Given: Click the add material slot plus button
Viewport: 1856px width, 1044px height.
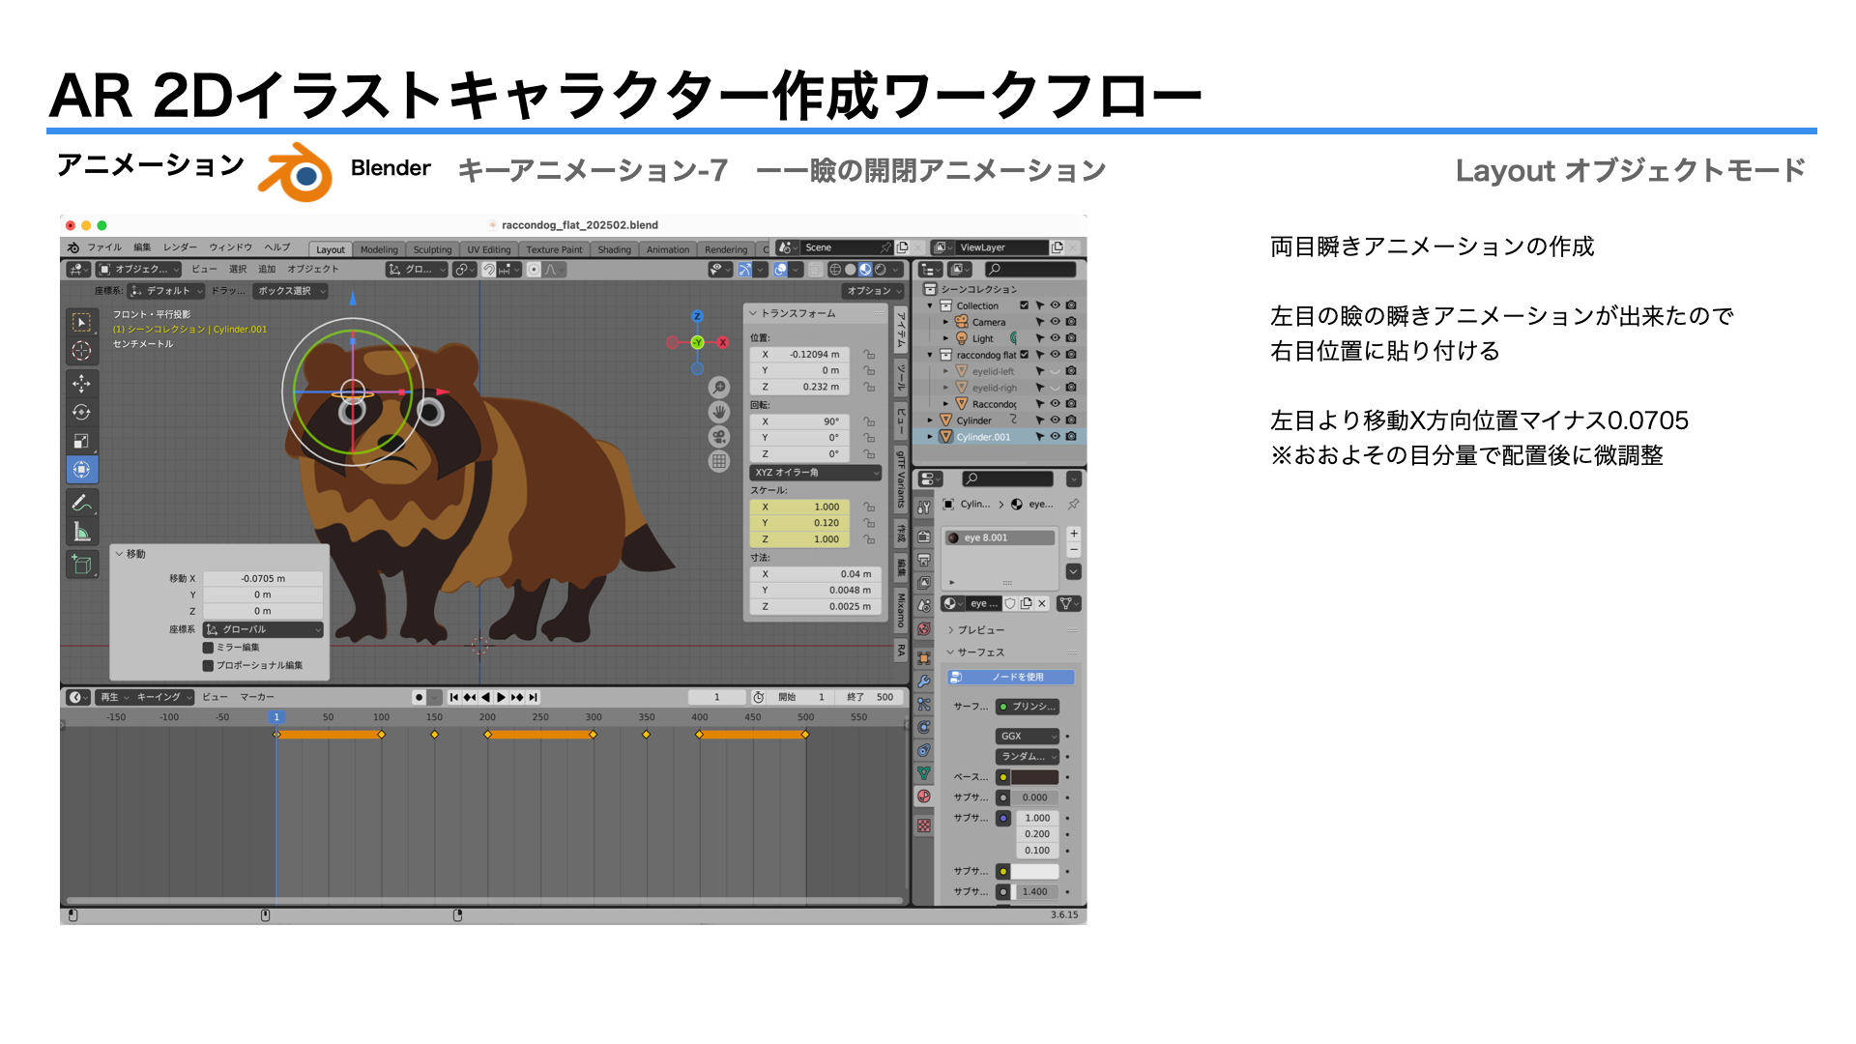Looking at the screenshot, I should point(1073,534).
